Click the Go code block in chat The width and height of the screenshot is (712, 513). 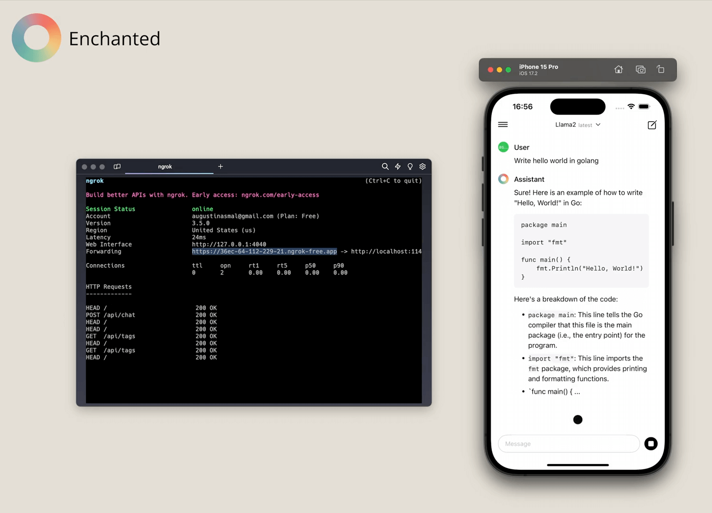(x=581, y=251)
